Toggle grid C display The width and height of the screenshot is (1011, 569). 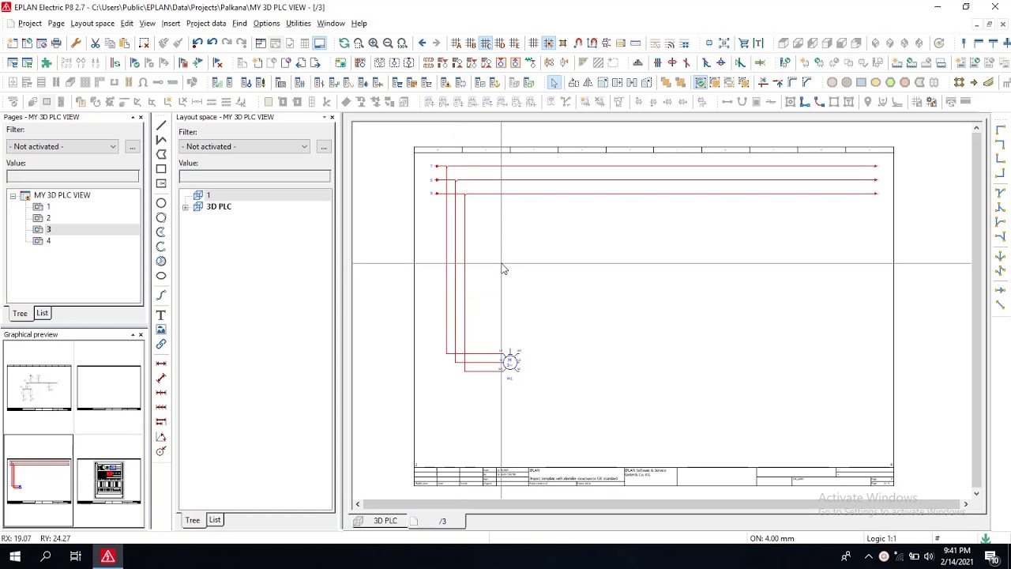tap(486, 43)
